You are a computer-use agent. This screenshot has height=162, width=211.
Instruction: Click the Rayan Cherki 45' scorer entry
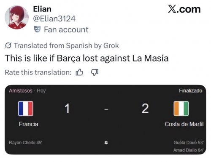[25, 143]
